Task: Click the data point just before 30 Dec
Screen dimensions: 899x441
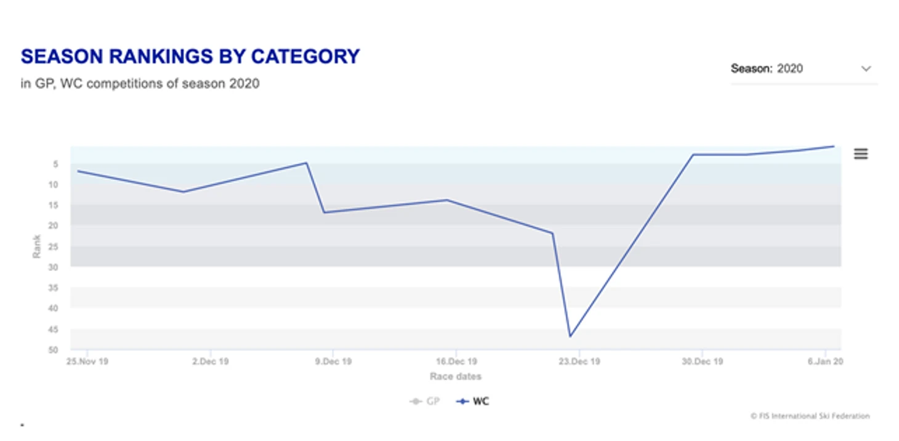Action: 693,155
